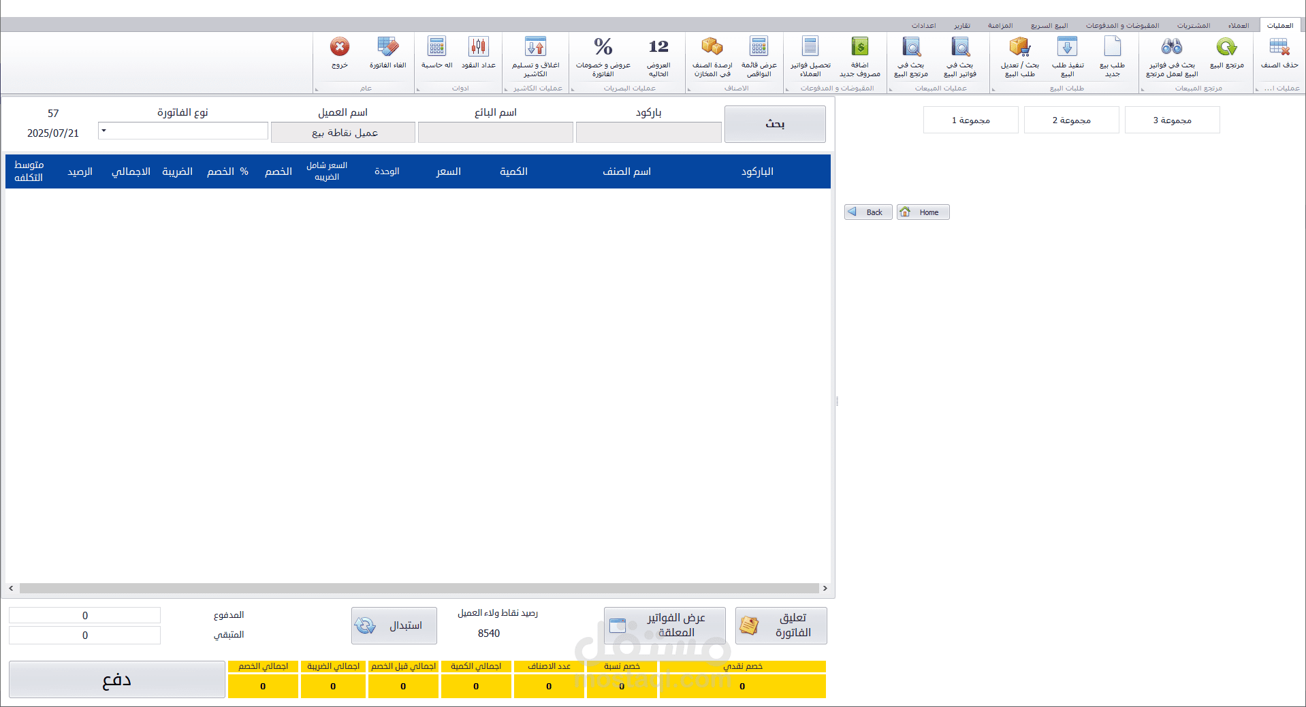1306x707 pixels.
Task: Switch to البيع السريع (Quick Sale) tab
Action: [1049, 25]
